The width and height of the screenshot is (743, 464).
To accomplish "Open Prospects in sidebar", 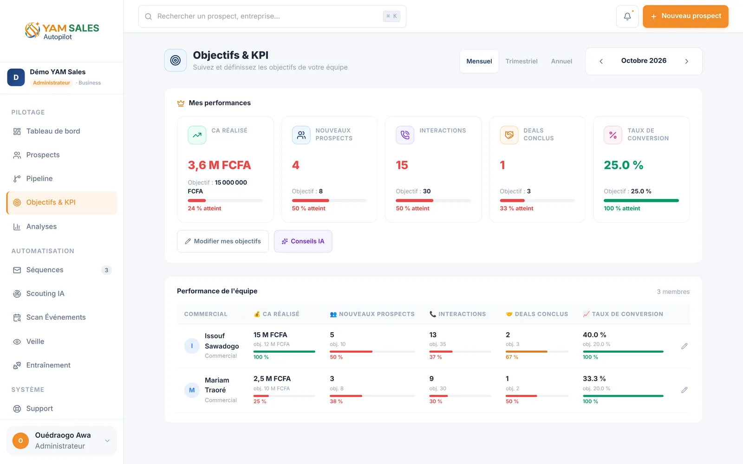I will tap(62, 155).
